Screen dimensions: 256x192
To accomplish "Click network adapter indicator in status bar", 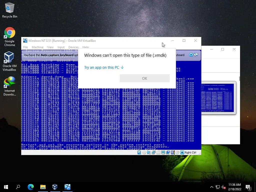I will pos(153,152).
